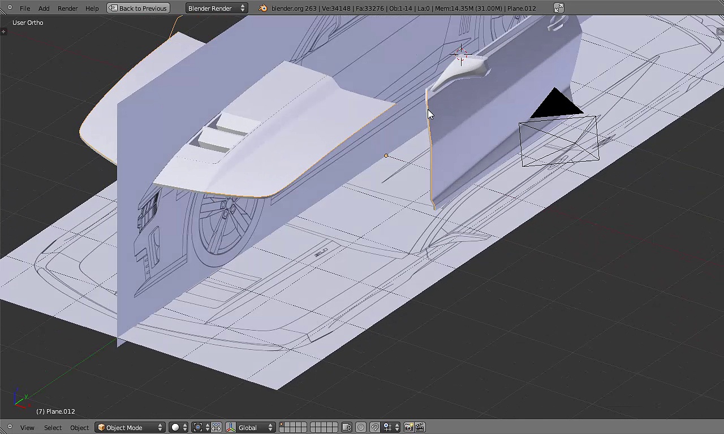Open pivot point selector arrows

click(207, 428)
